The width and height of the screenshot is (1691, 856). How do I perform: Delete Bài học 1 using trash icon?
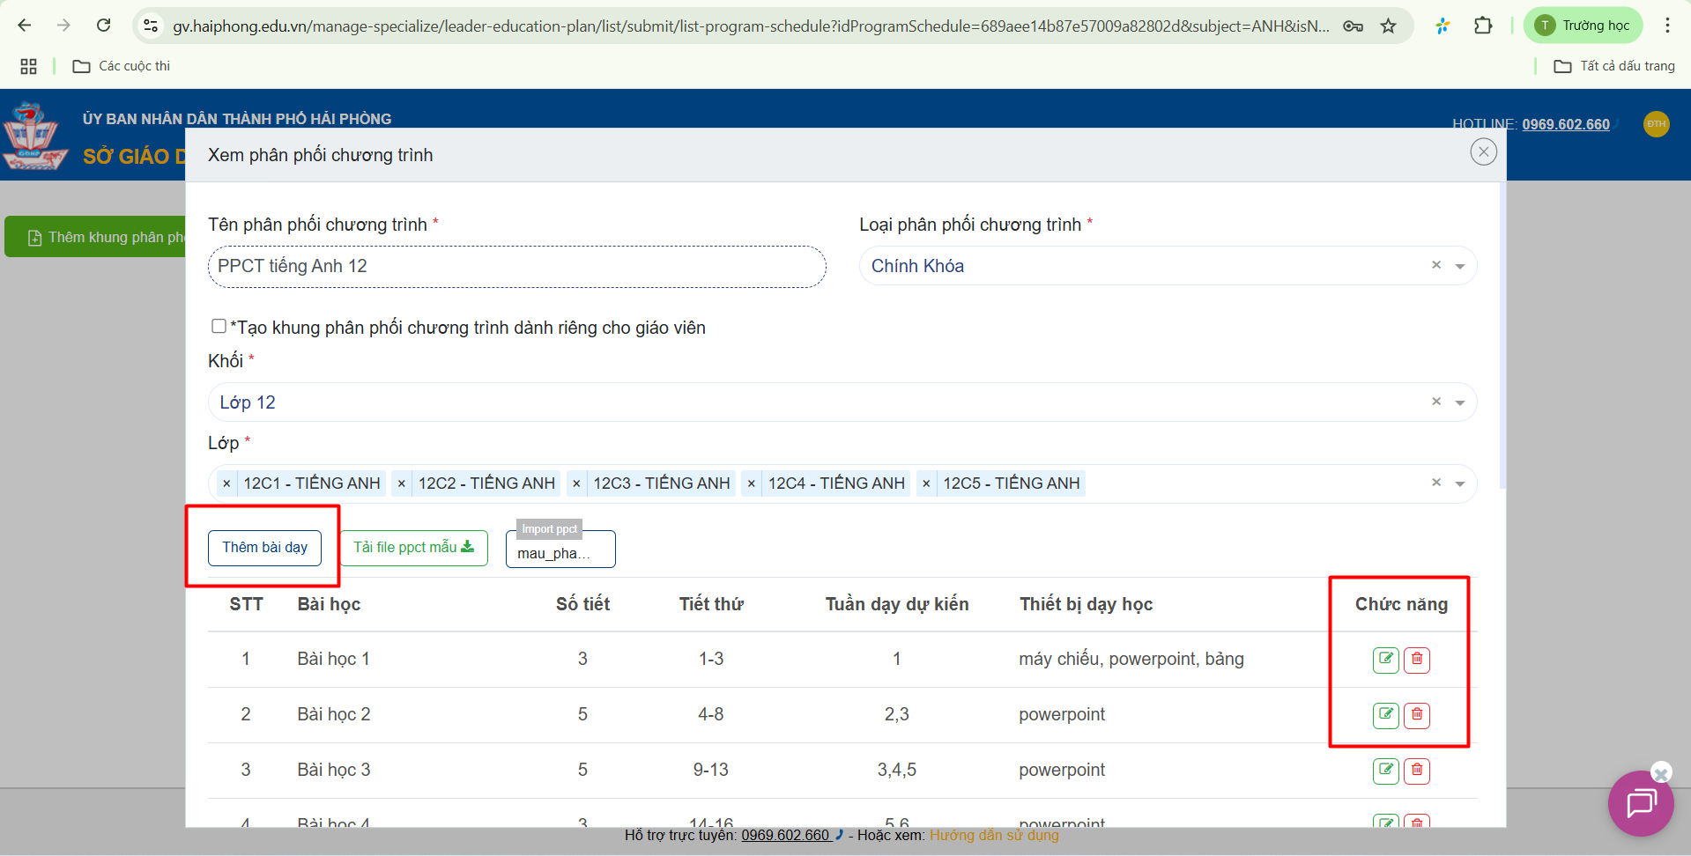[x=1416, y=660]
